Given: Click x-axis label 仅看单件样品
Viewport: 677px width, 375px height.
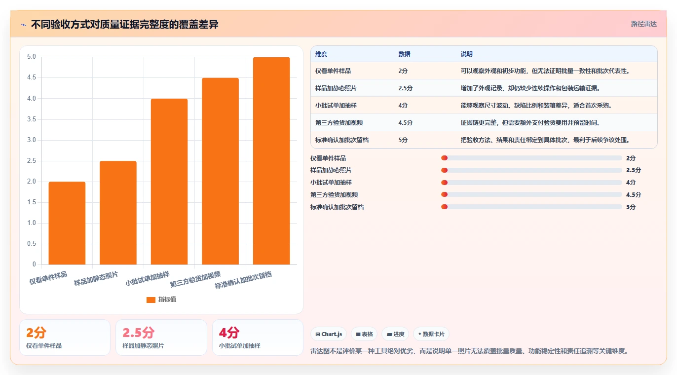Looking at the screenshot, I should coord(48,278).
